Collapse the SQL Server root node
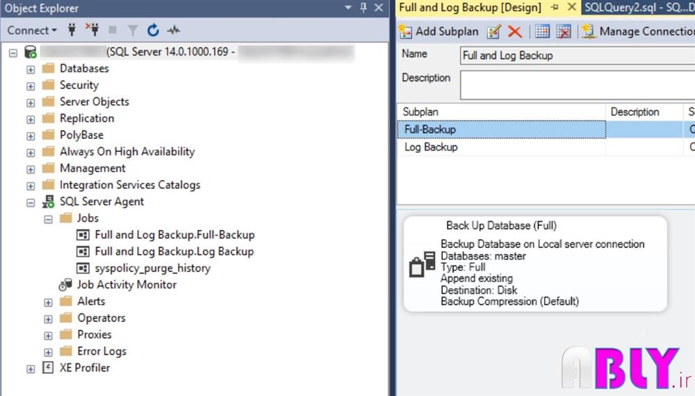 pos(13,53)
